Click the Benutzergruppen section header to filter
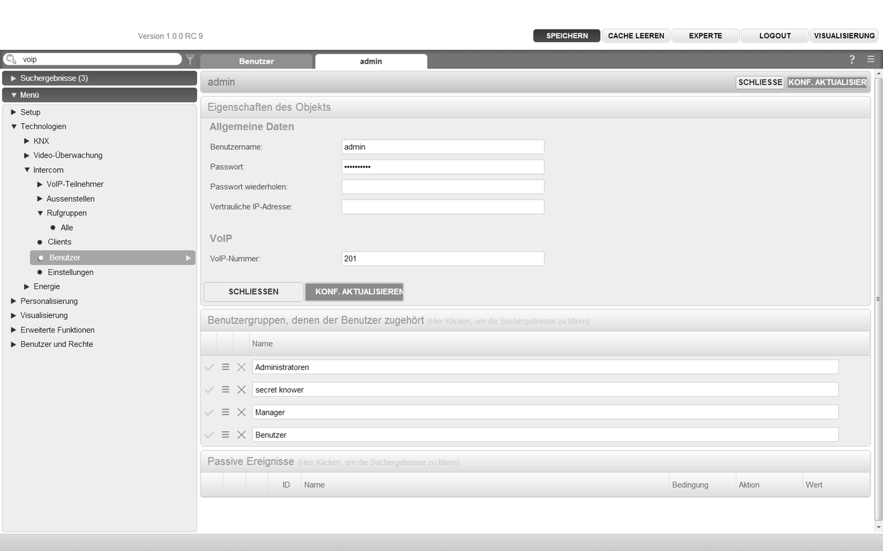883x551 pixels. tap(535, 320)
